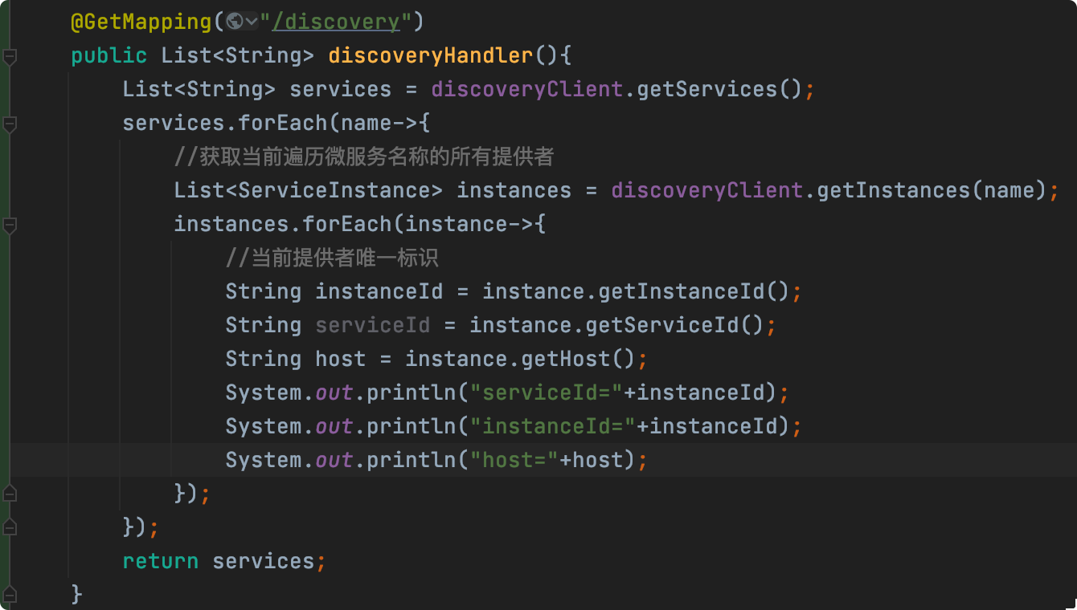Click the italic out field on the serviceId= line

(334, 392)
